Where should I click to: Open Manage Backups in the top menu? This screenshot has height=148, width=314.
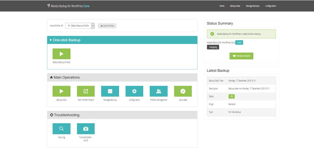253,6
